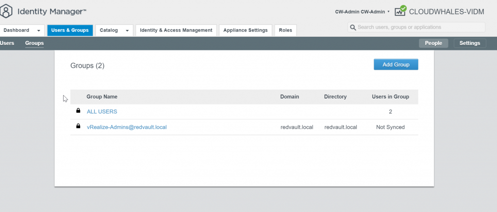Screen dimensions: 497x212
Task: Click the Identity Manager logo icon
Action: click(x=6, y=12)
